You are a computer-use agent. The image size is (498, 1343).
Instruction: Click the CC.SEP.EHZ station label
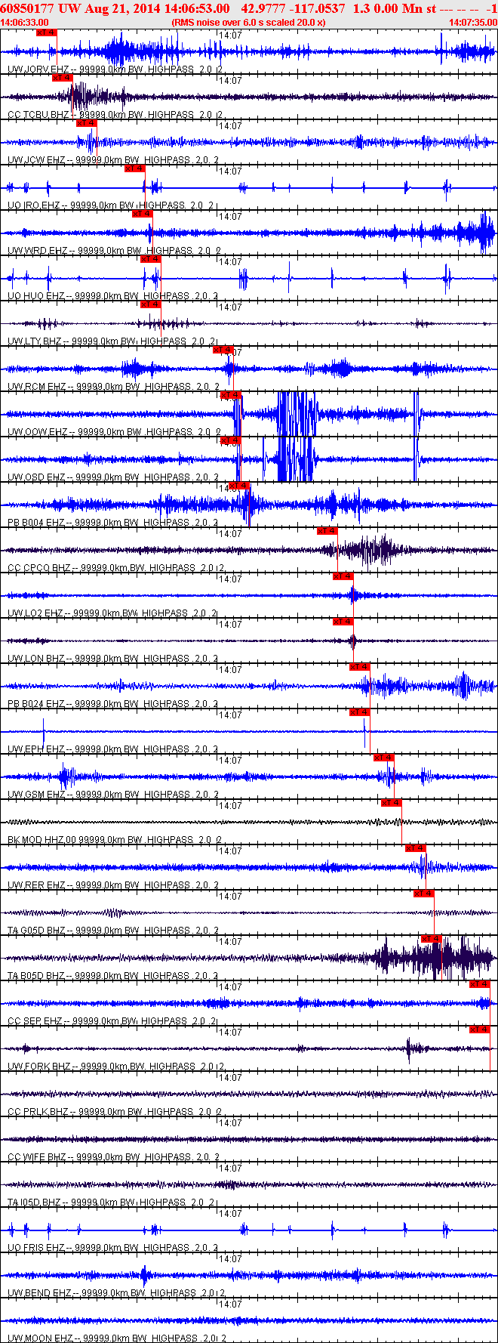(35, 1021)
